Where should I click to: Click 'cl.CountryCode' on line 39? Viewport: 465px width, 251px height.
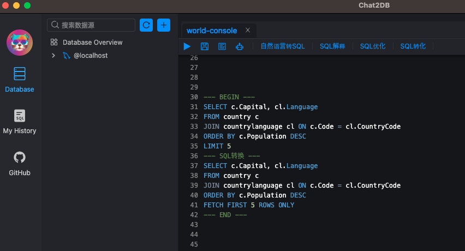pos(373,186)
